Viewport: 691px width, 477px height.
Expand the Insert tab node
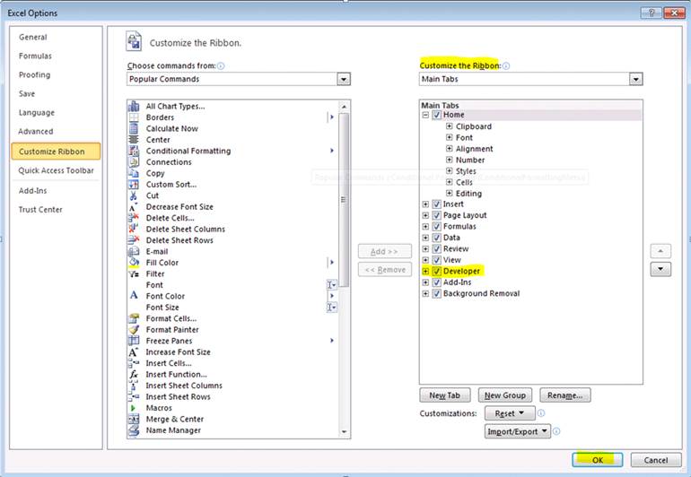[x=425, y=204]
